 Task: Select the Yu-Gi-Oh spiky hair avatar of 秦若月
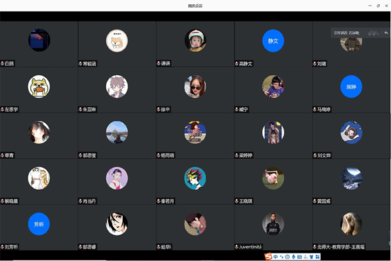click(x=195, y=178)
